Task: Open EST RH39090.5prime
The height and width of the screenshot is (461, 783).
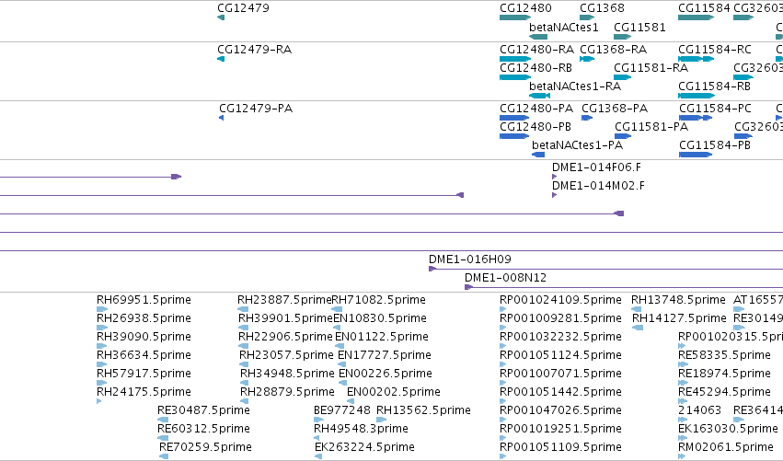Action: (144, 337)
